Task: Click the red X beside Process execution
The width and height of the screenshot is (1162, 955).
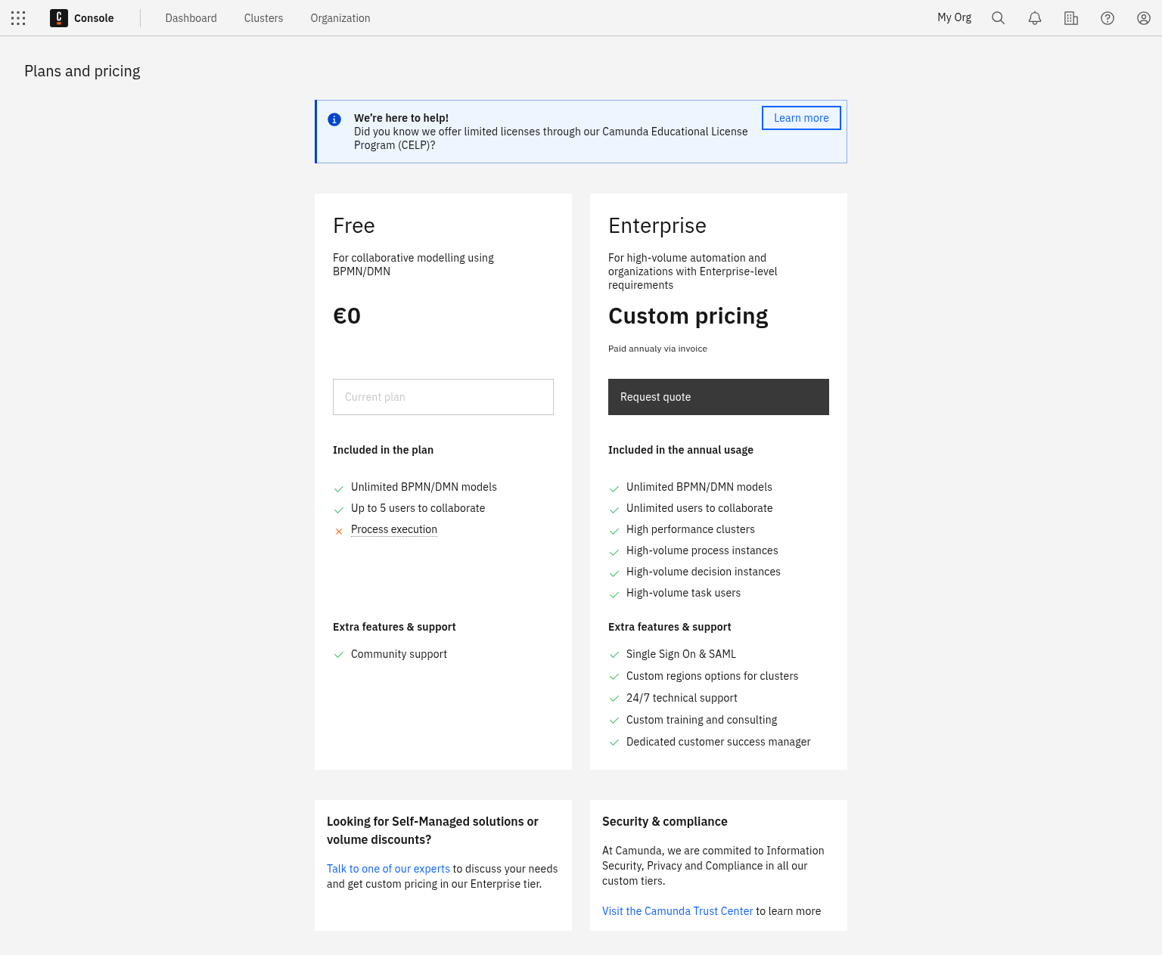Action: tap(338, 531)
